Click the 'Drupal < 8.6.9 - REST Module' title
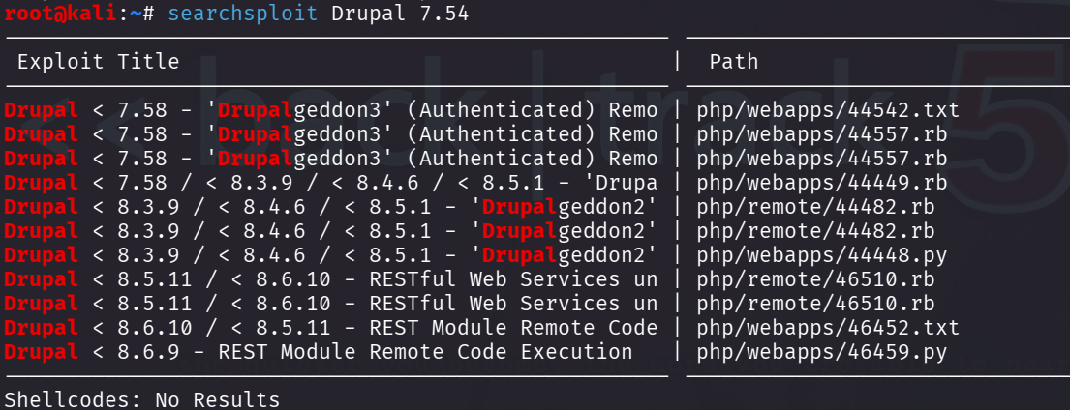This screenshot has width=1070, height=410. tap(318, 353)
